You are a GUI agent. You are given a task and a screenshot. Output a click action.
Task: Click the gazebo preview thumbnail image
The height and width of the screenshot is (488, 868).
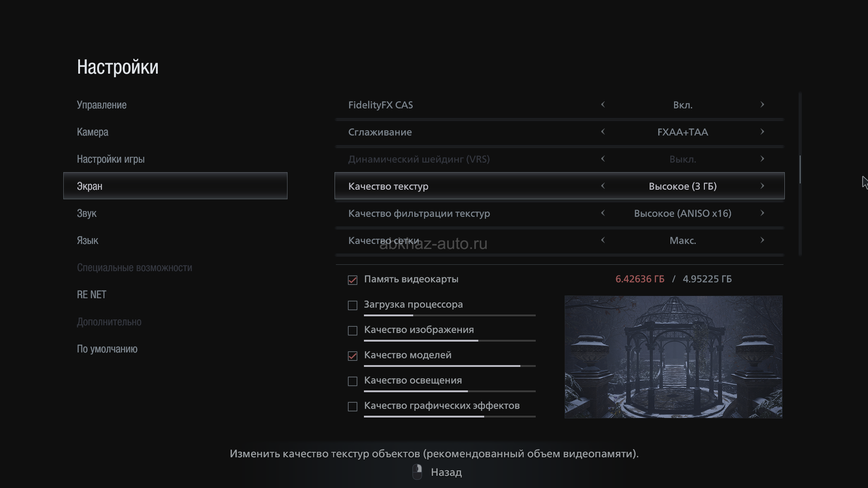pyautogui.click(x=673, y=357)
